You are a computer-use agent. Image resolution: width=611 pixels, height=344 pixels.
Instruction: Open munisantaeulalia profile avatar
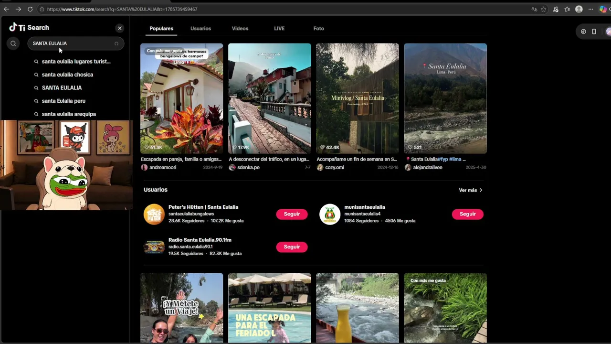pos(330,215)
